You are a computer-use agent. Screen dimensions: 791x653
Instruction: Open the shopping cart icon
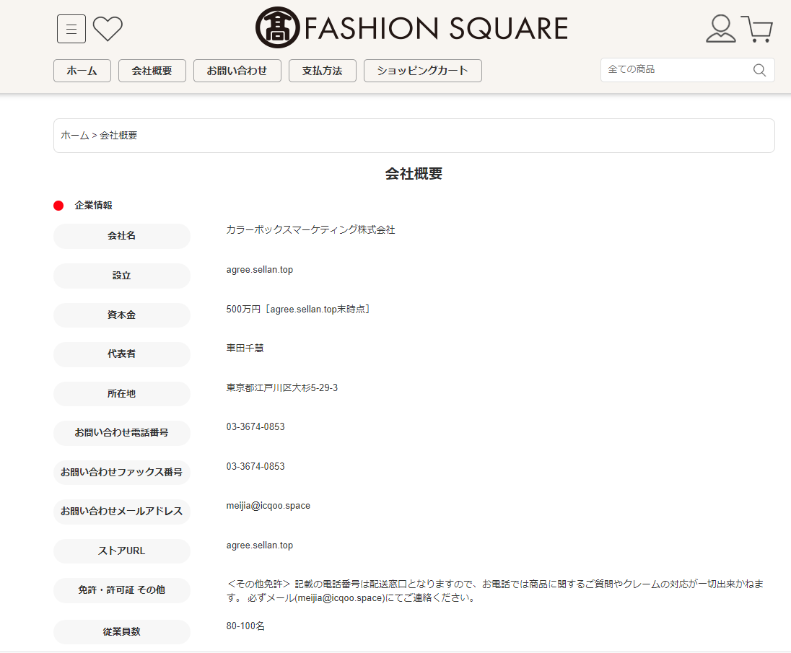(756, 29)
